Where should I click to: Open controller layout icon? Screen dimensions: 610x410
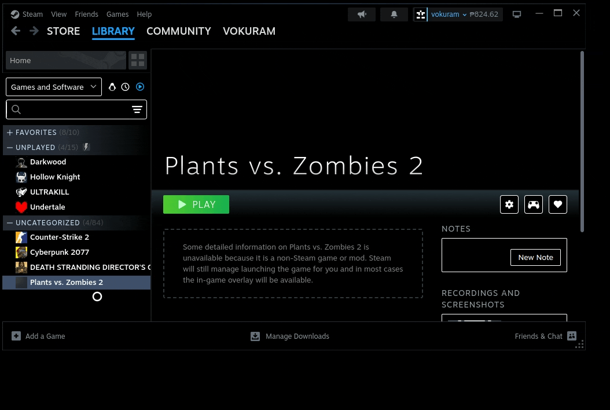(x=534, y=204)
